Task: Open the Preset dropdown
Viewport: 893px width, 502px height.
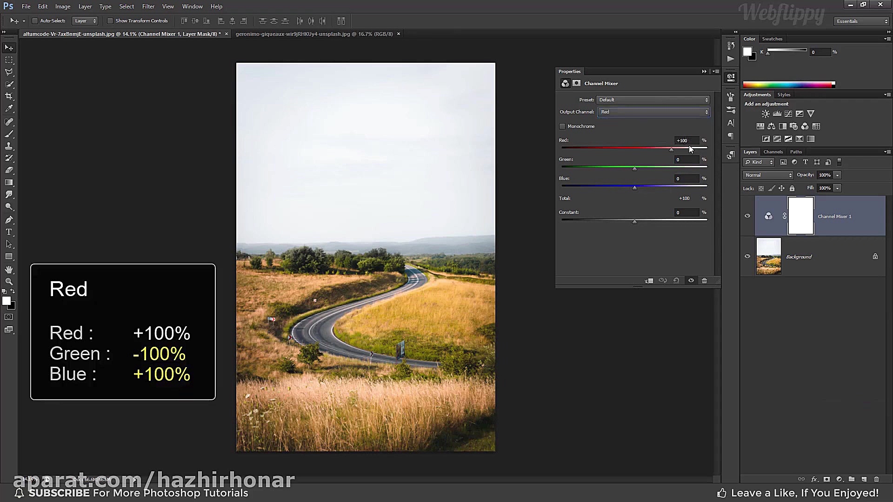Action: 653,100
